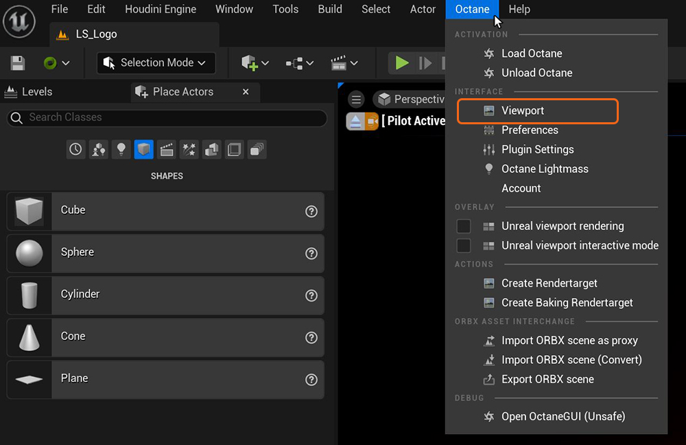The image size is (686, 445).
Task: Open help for the Cone actor
Action: [311, 338]
